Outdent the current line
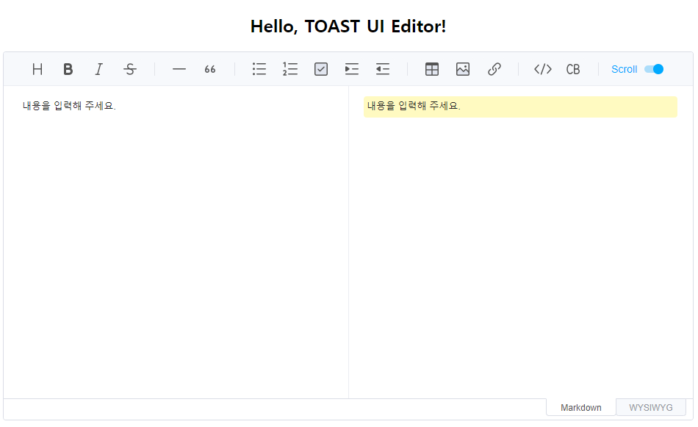This screenshot has height=427, width=698. tap(382, 69)
